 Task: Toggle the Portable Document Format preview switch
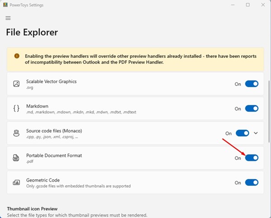[x=252, y=158]
